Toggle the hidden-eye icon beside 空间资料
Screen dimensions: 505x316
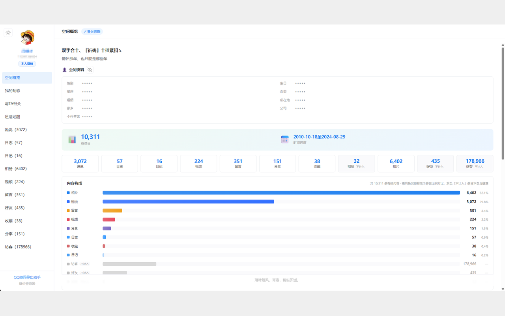point(90,70)
